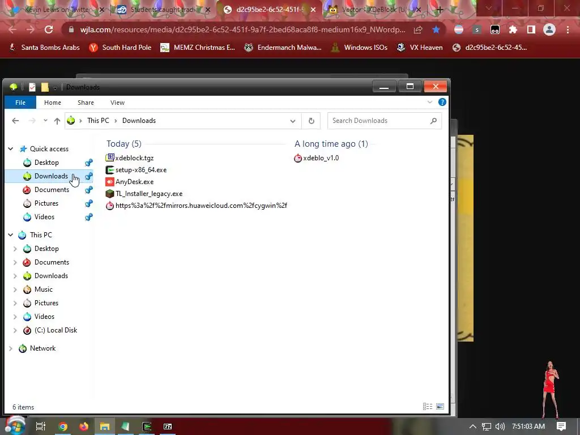Click This PC in breadcrumb path
Screen dimensions: 580x435
tap(98, 121)
